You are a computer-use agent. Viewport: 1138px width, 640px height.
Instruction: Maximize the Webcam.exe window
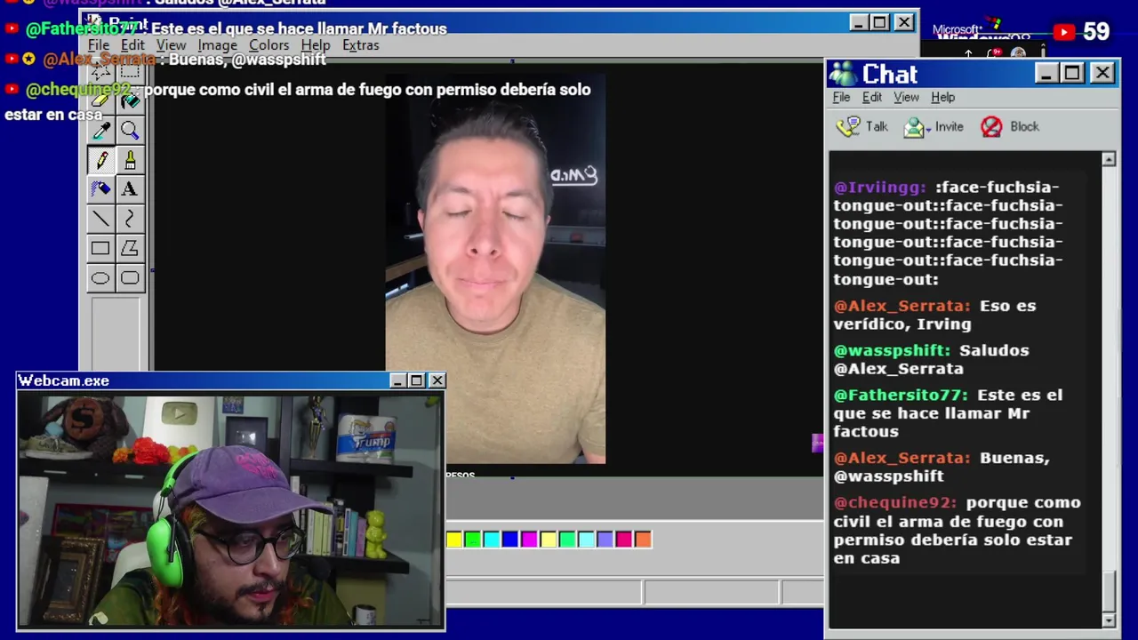pos(416,380)
